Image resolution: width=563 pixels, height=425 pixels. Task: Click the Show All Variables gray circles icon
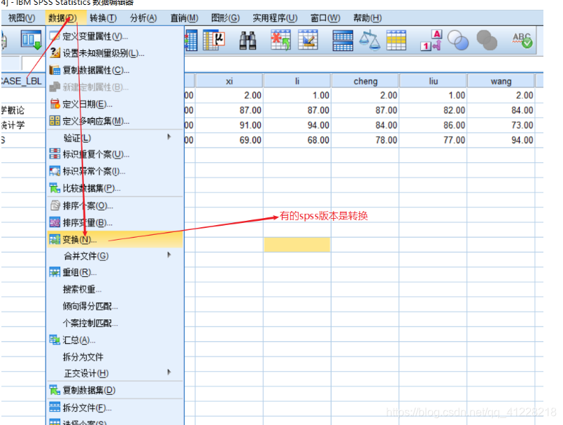(x=487, y=41)
